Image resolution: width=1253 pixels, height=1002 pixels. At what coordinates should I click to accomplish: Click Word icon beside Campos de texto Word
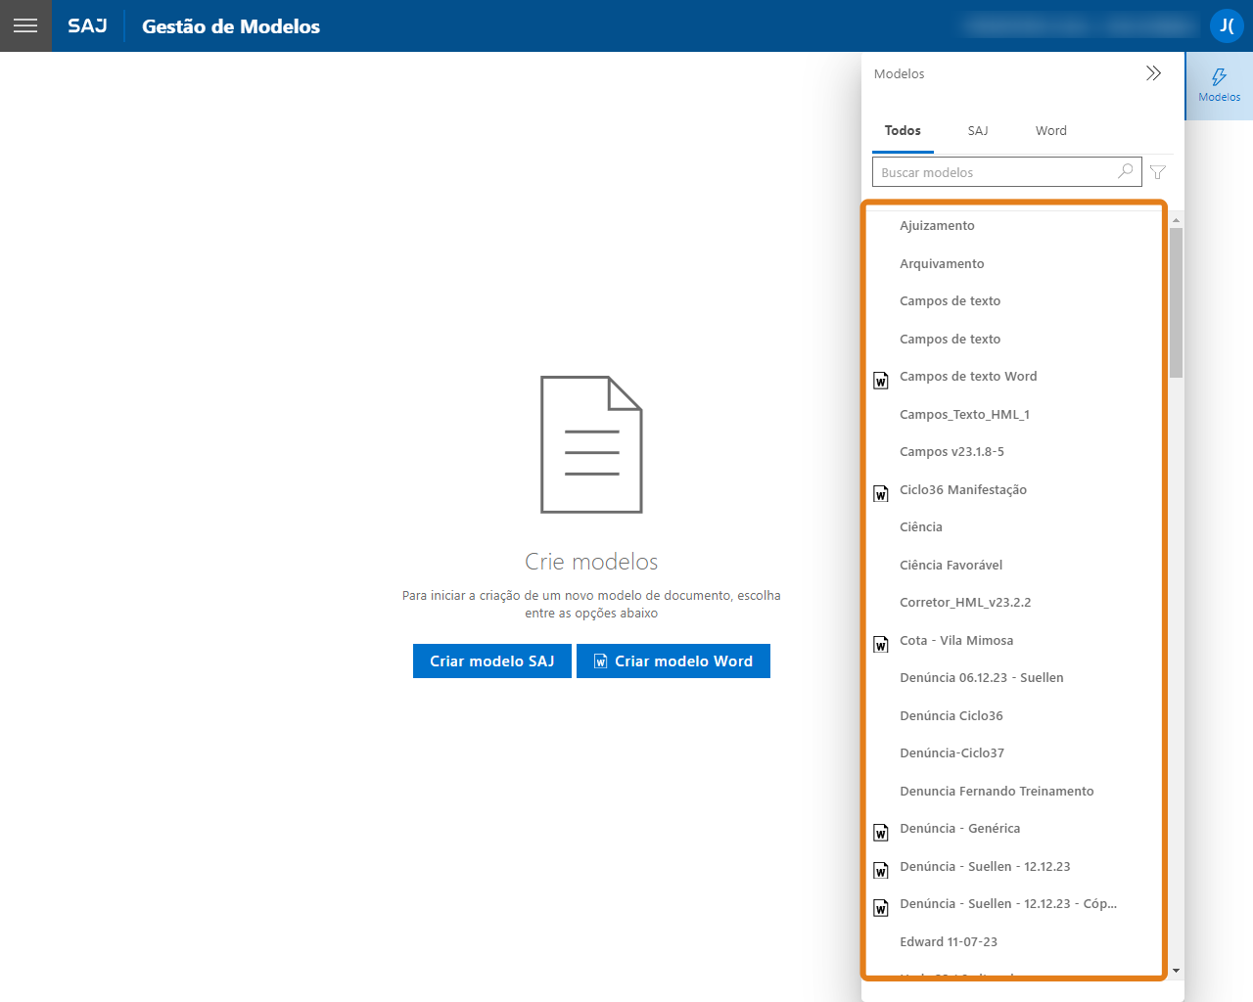coord(881,380)
